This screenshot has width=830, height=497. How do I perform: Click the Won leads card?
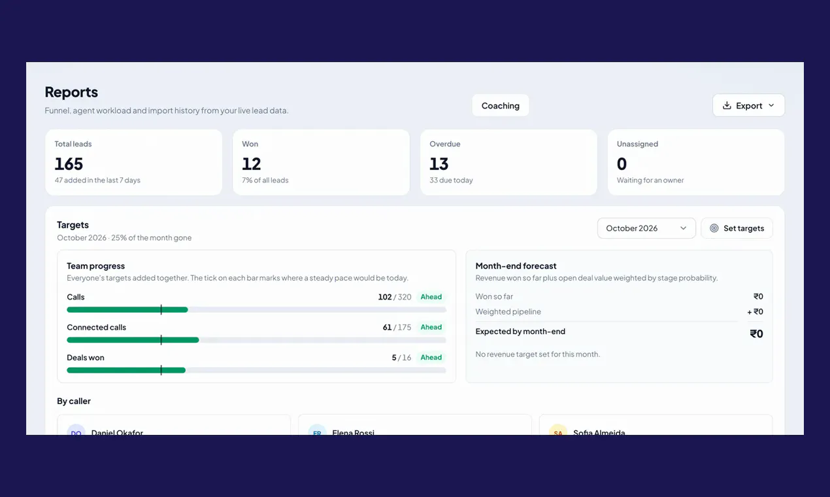(321, 162)
